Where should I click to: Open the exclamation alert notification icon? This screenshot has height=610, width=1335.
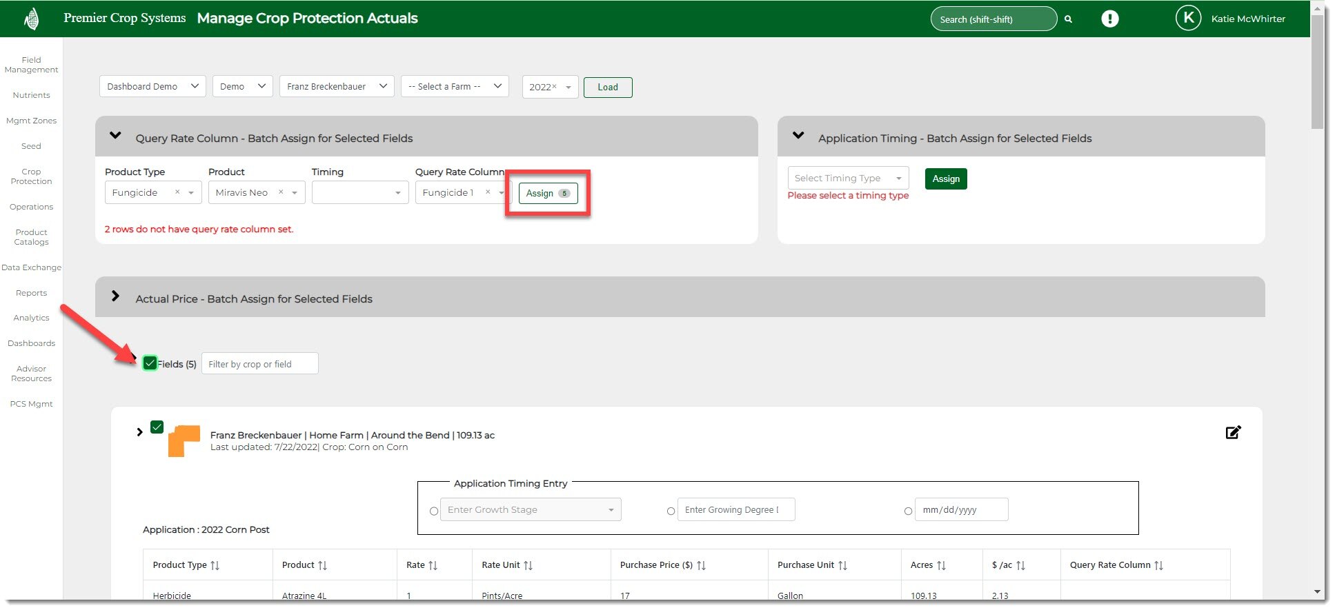click(x=1109, y=19)
